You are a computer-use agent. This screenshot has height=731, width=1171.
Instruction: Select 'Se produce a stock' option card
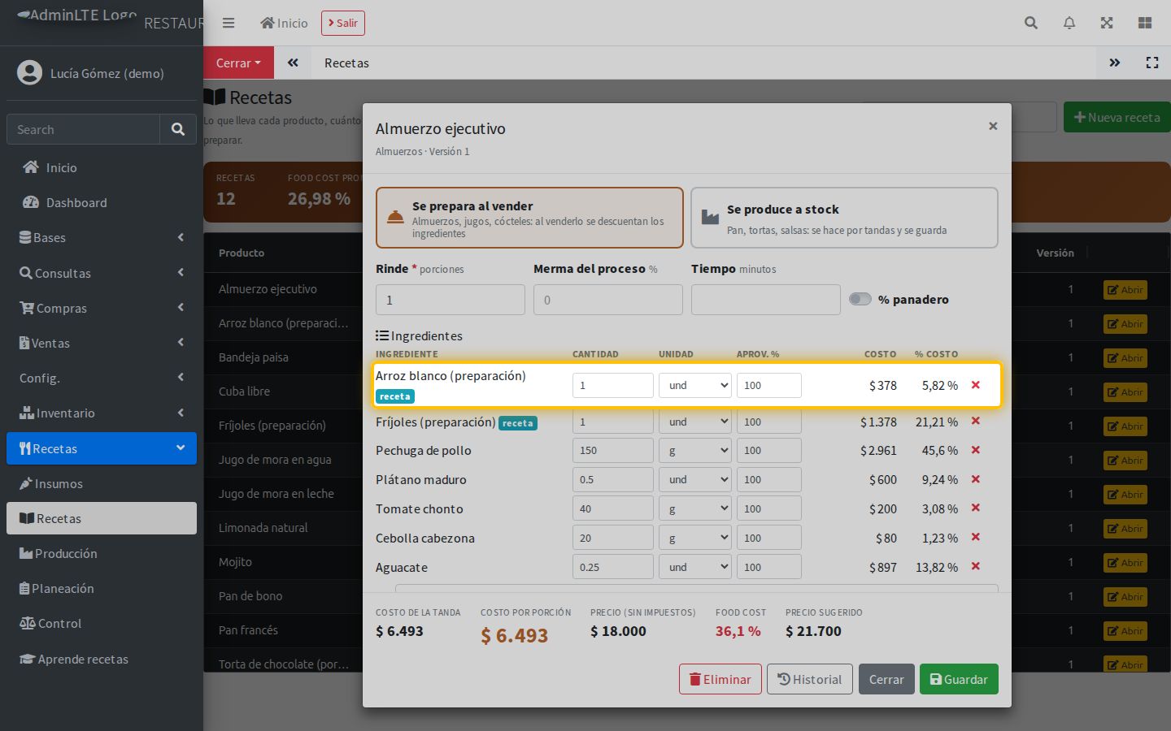844,218
